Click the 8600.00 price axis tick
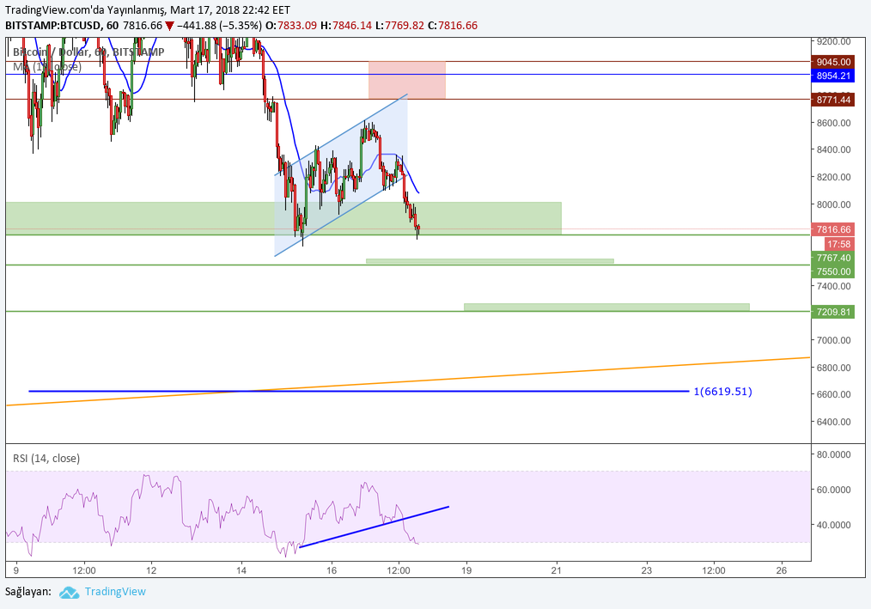Viewport: 871px width, 609px height. pyautogui.click(x=833, y=123)
